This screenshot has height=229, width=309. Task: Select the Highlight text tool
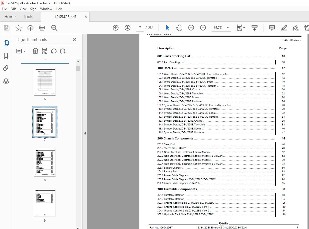(284, 28)
